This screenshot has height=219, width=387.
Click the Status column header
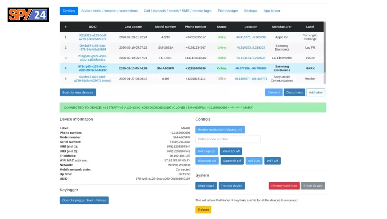[x=221, y=27]
